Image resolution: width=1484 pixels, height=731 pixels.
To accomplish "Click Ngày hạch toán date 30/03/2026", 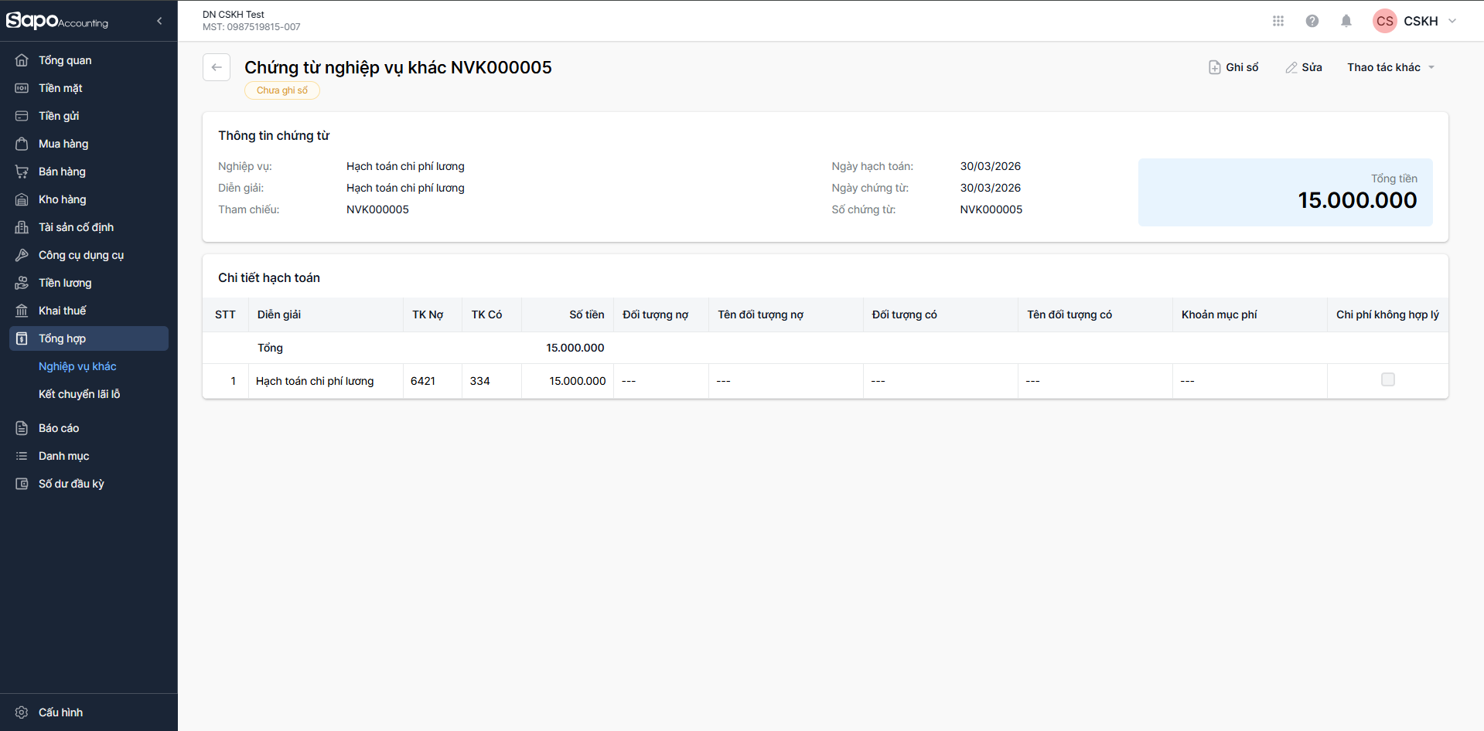I will pyautogui.click(x=991, y=166).
